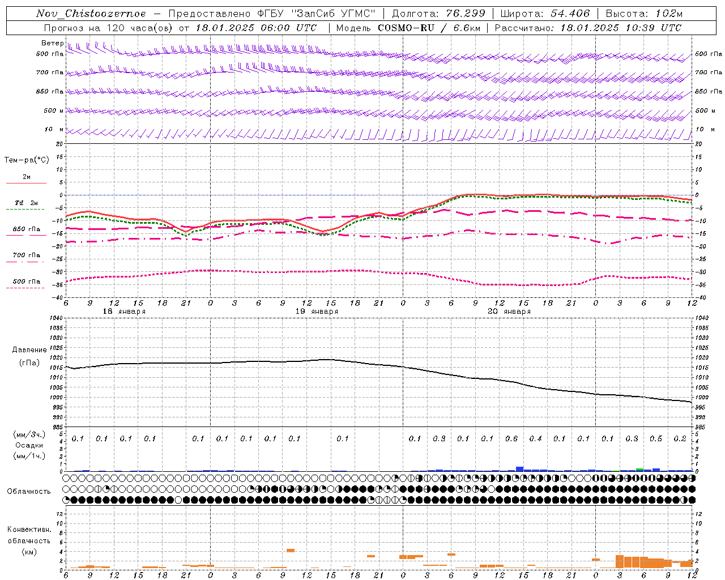Click the "Конвективн." convective cloud label
The image size is (725, 580).
29,530
